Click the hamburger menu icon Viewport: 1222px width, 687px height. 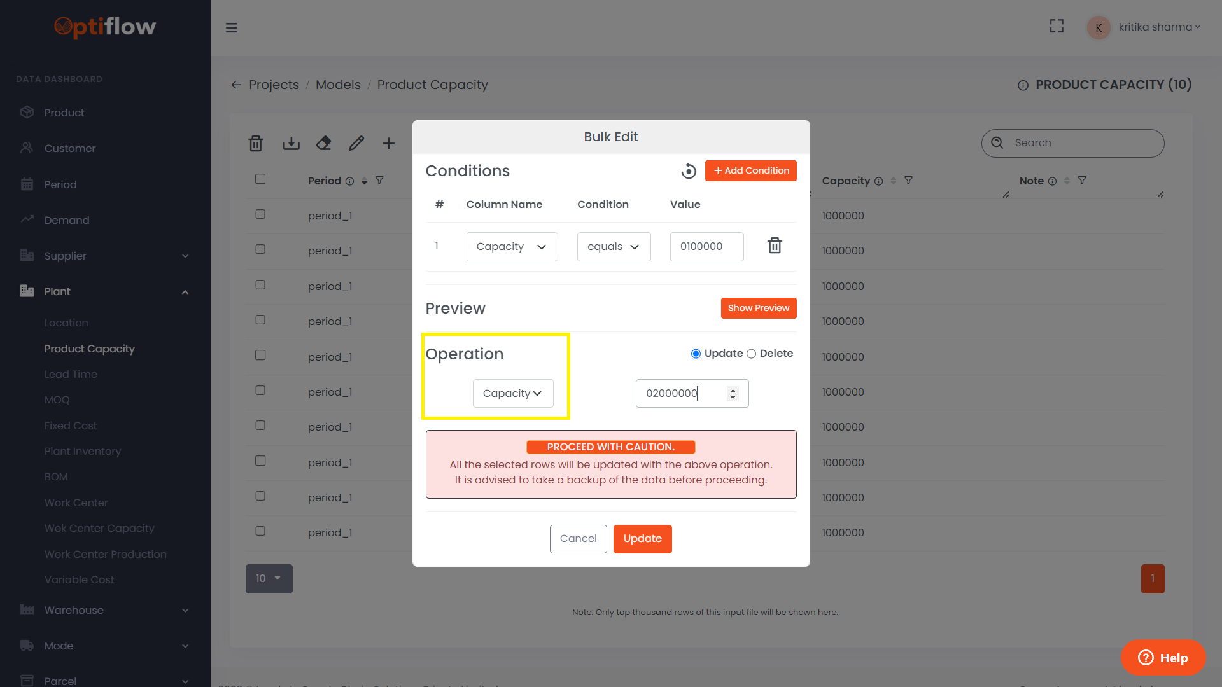click(232, 27)
